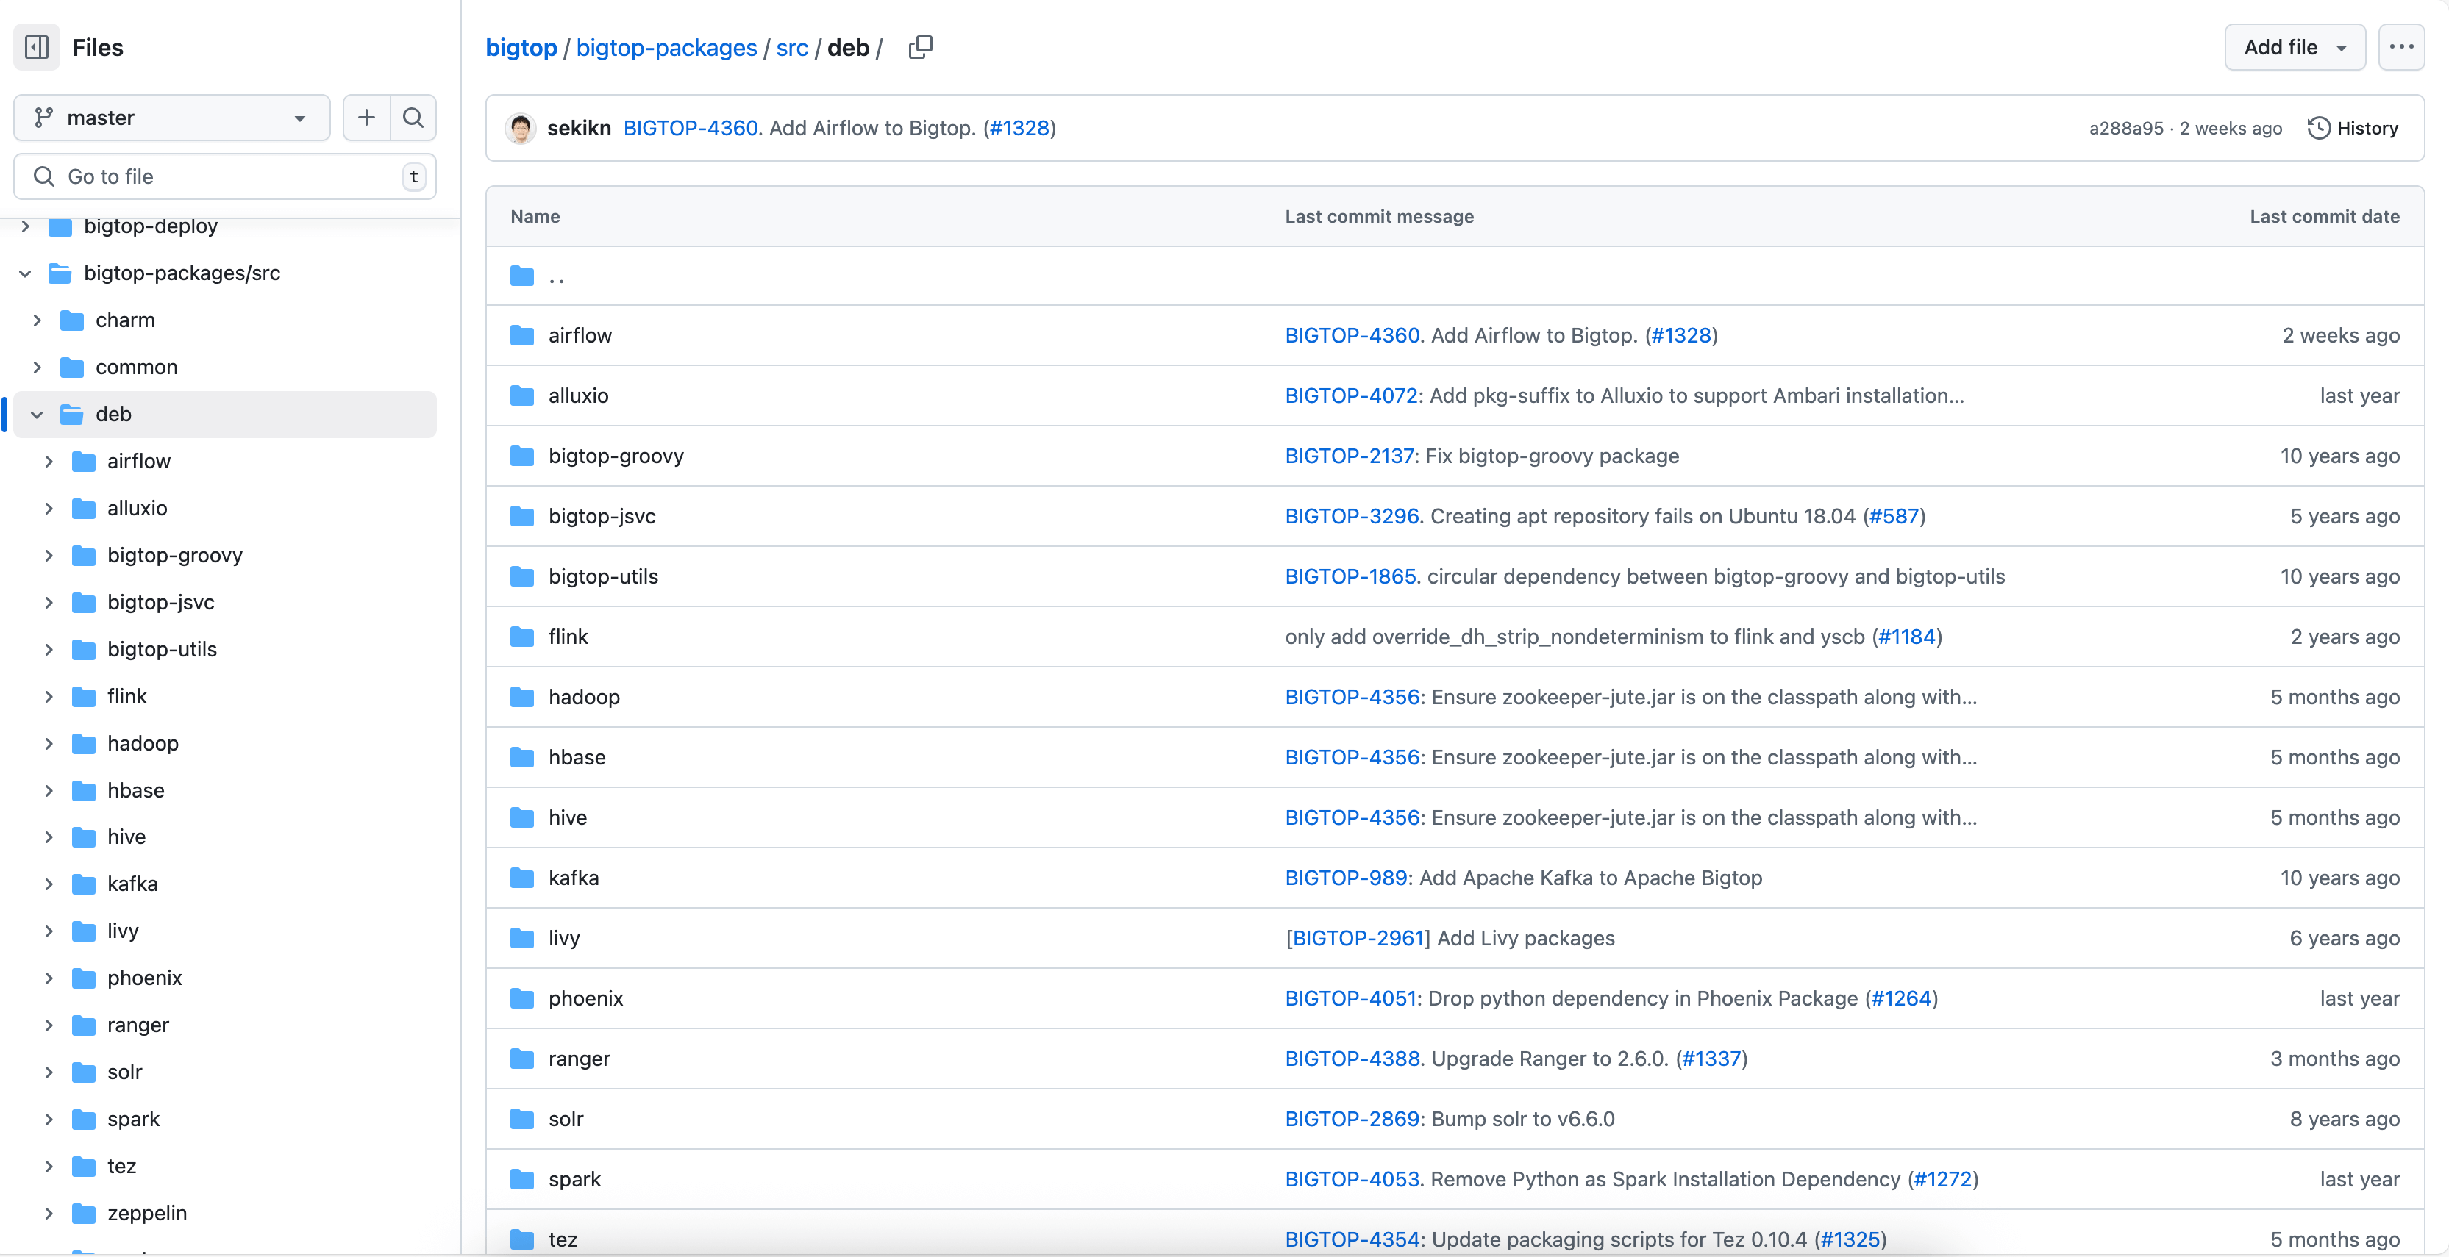This screenshot has width=2449, height=1257.
Task: Expand the bigtop-deploy tree chevron
Action: pos(26,226)
